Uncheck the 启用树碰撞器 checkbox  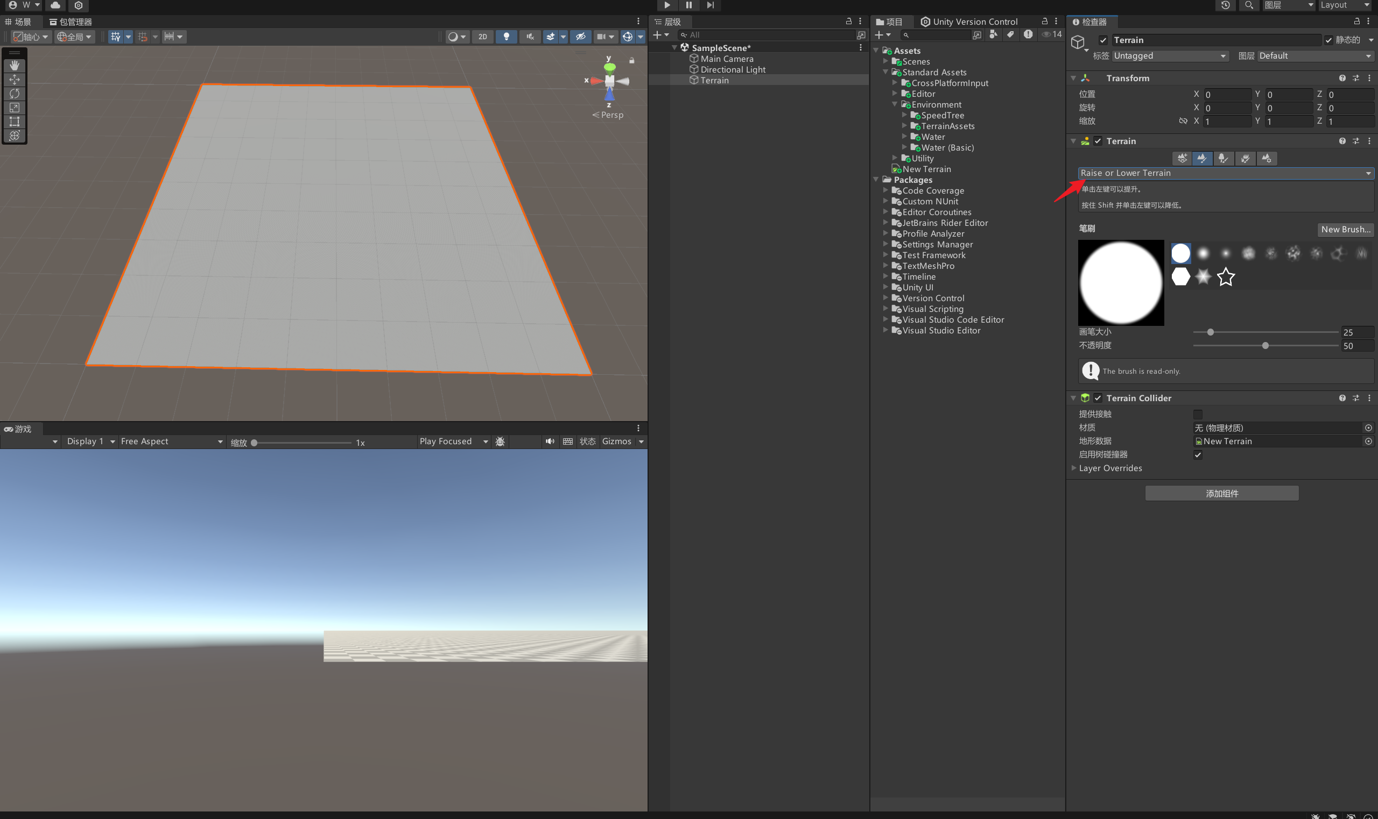coord(1198,455)
